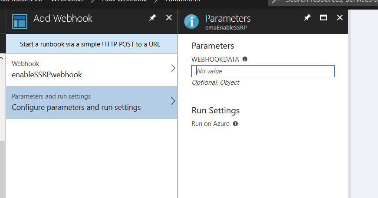The image size is (378, 198).
Task: Close the Parameters blade
Action: click(x=340, y=18)
